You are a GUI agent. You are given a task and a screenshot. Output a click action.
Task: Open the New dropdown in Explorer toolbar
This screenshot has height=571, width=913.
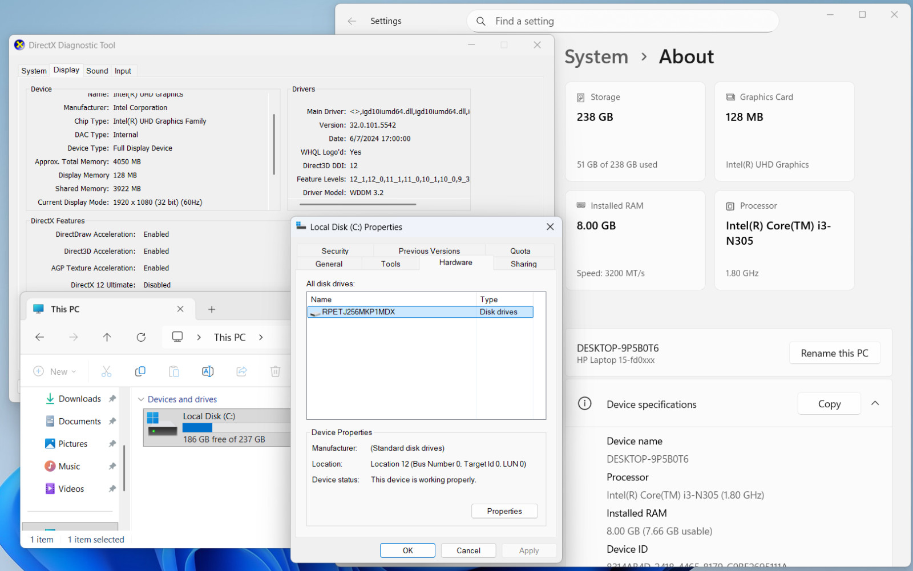(55, 371)
